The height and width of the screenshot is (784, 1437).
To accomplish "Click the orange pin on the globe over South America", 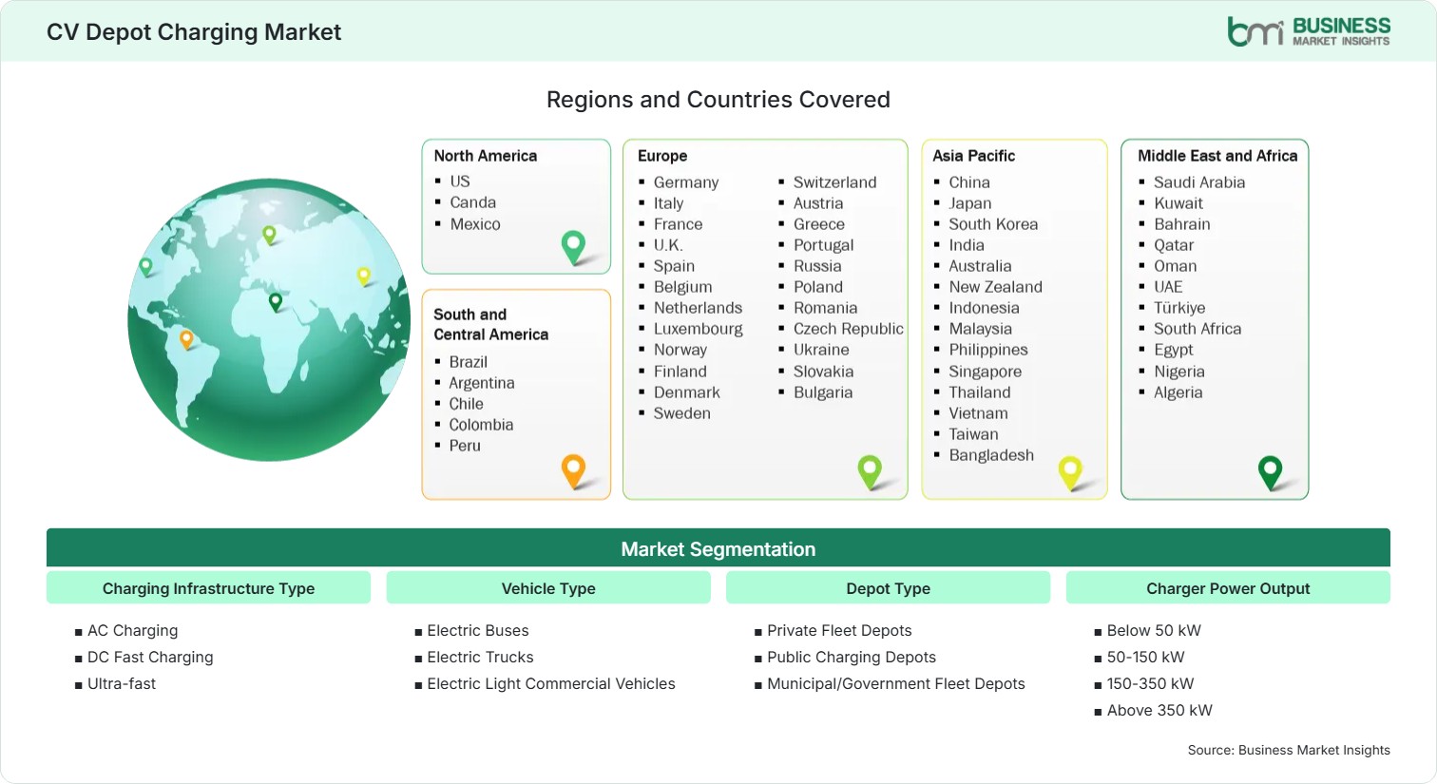I will [186, 338].
